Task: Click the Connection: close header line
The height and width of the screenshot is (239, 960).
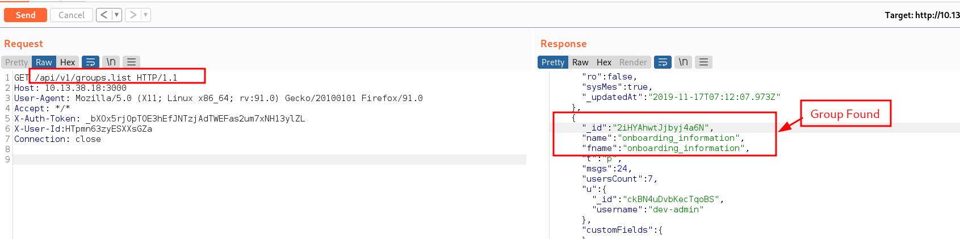Action: [57, 139]
